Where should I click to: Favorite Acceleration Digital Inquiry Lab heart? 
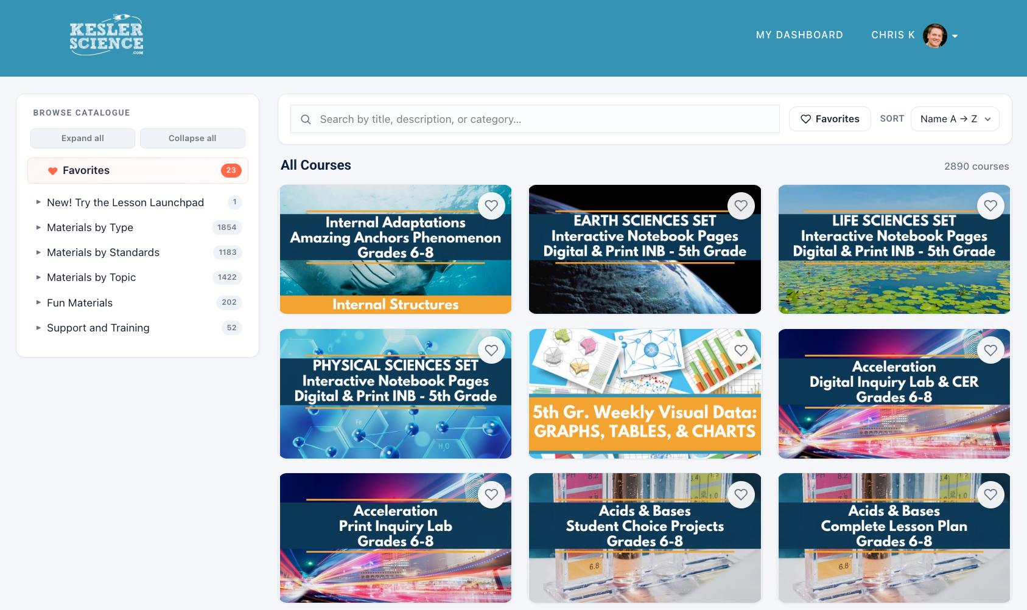click(x=990, y=350)
